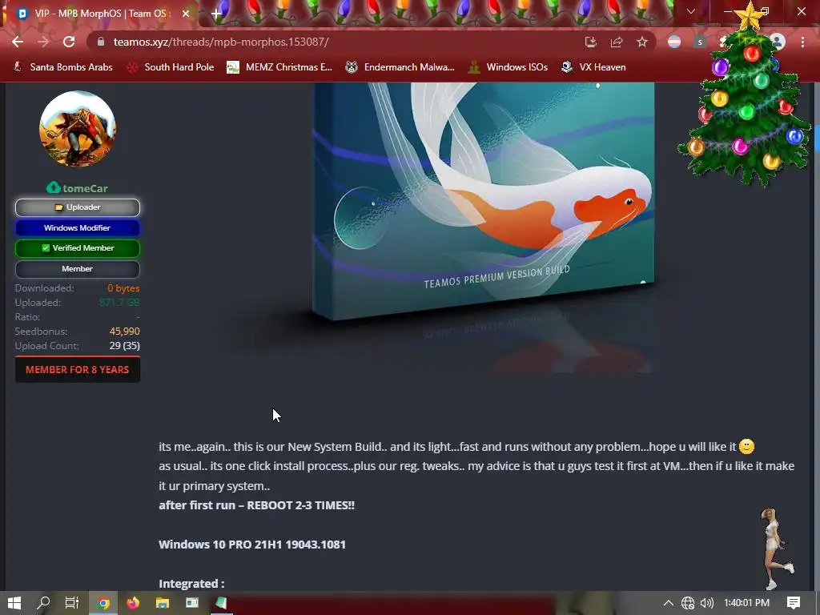Click the Windows 10 PRO 21H1 19043.1081 text
Viewport: 820px width, 615px height.
pos(252,545)
